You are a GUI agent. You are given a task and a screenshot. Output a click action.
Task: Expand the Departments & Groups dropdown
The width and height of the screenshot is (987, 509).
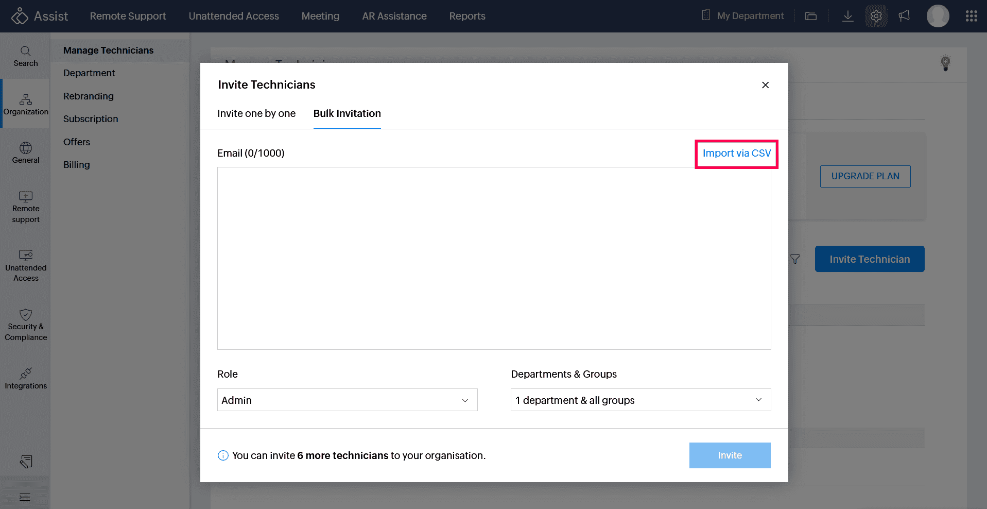[640, 400]
